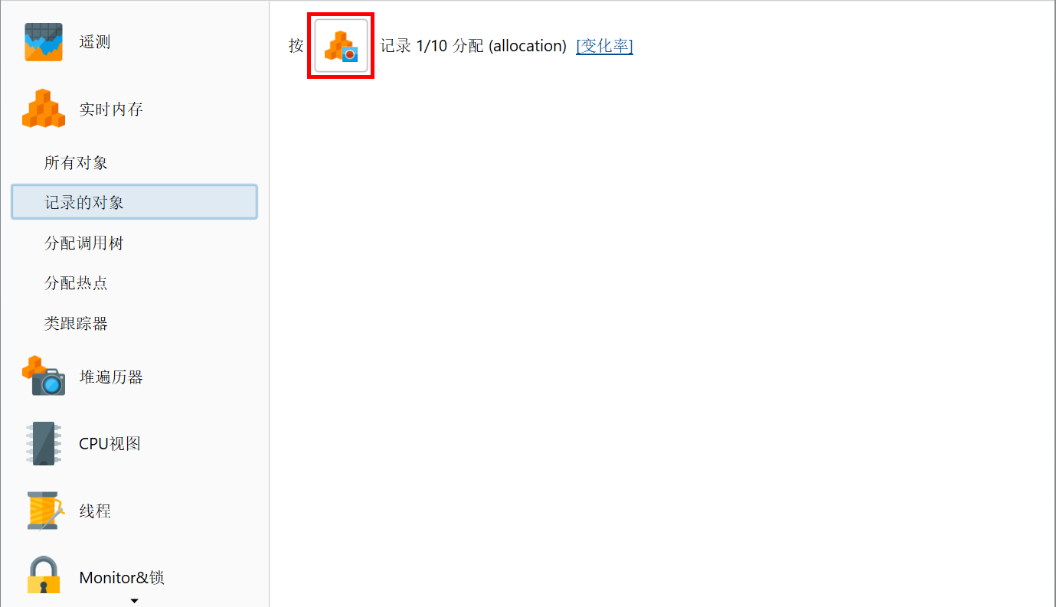This screenshot has width=1056, height=607.
Task: Switch to the 实时内存 section label
Action: tap(111, 109)
